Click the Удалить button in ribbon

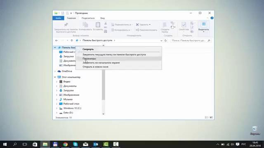(143, 25)
